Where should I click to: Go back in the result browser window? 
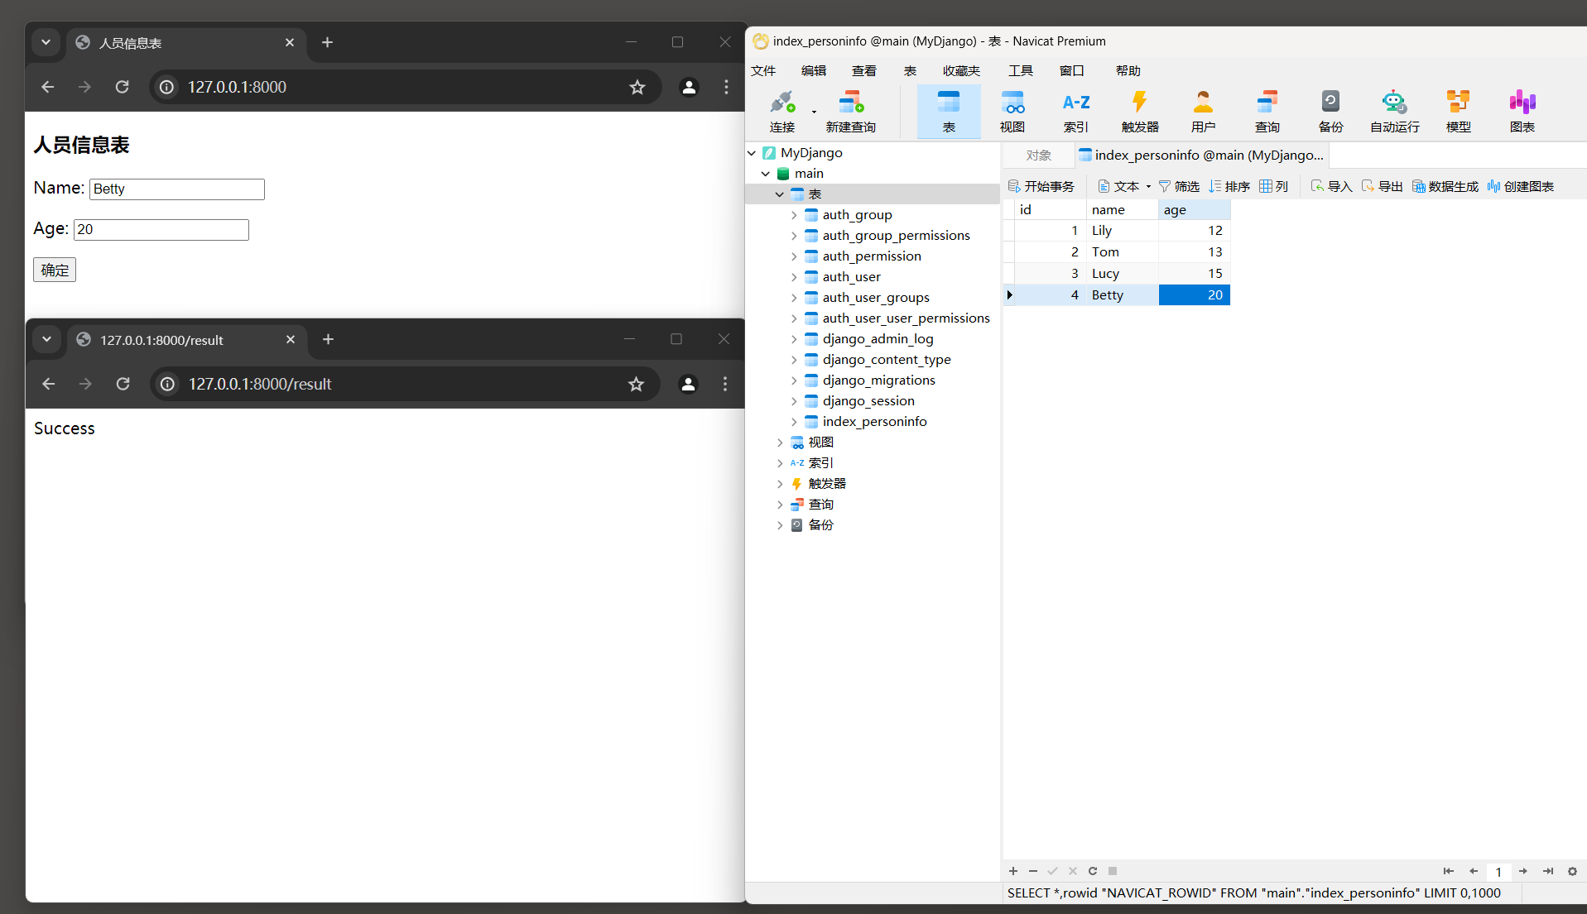pyautogui.click(x=49, y=384)
